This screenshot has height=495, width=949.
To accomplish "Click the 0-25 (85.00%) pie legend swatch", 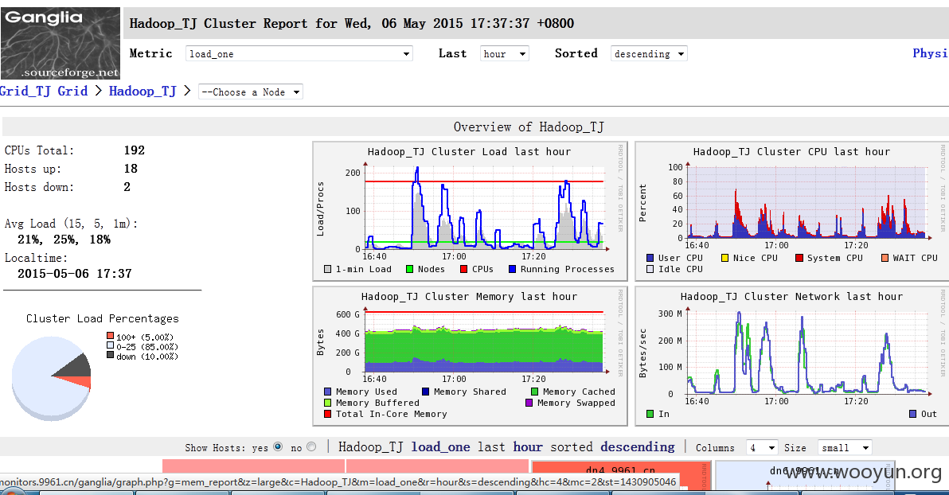I will pyautogui.click(x=110, y=345).
